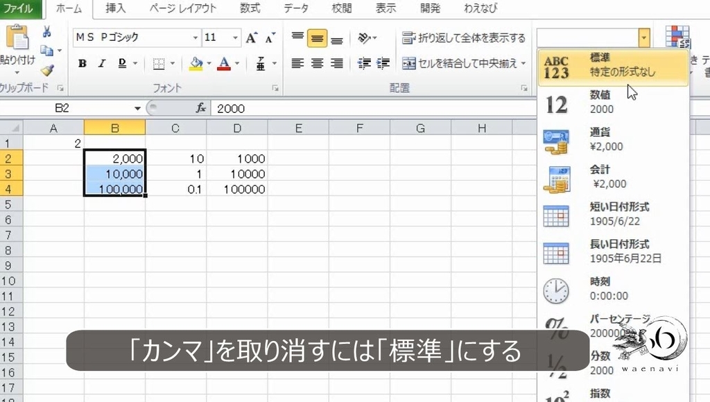Image resolution: width=710 pixels, height=402 pixels.
Task: Align text right
Action: click(x=337, y=63)
